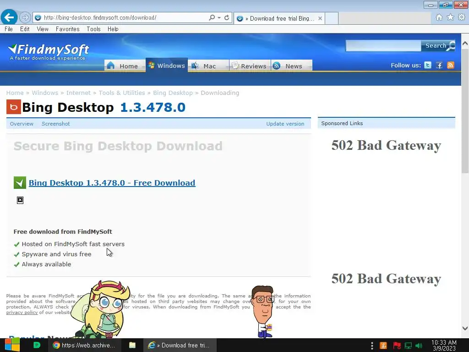This screenshot has height=352, width=469.
Task: Click the privacy policy link
Action: click(x=22, y=313)
